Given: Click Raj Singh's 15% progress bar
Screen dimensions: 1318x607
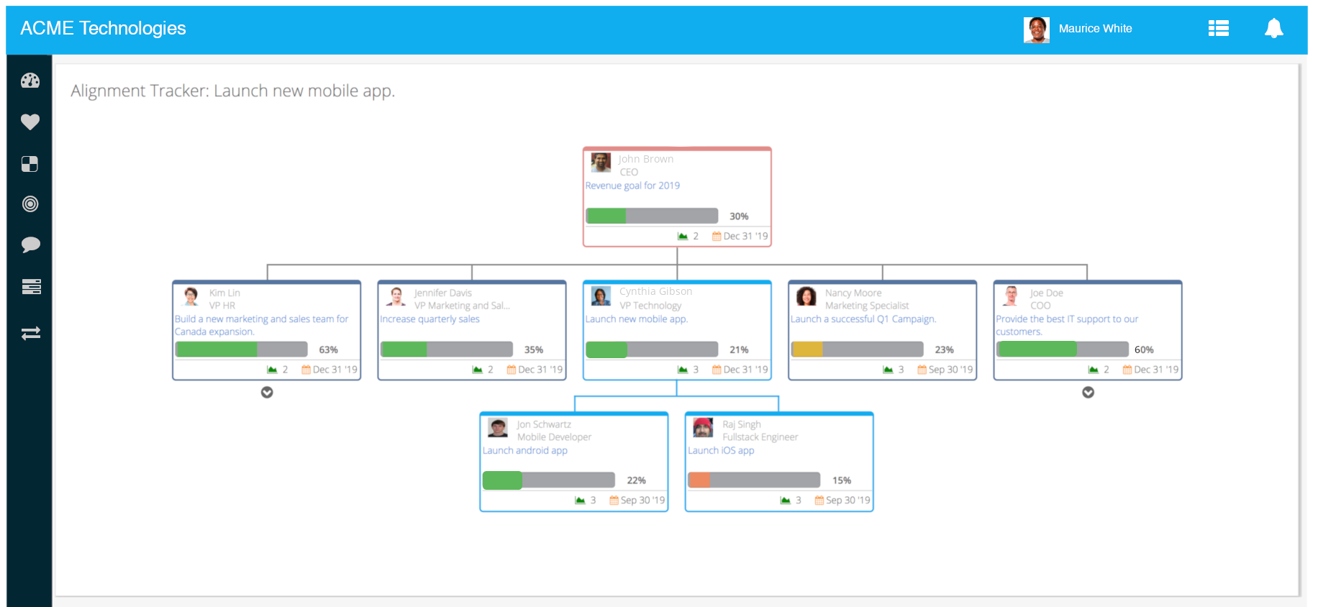Looking at the screenshot, I should [x=754, y=480].
